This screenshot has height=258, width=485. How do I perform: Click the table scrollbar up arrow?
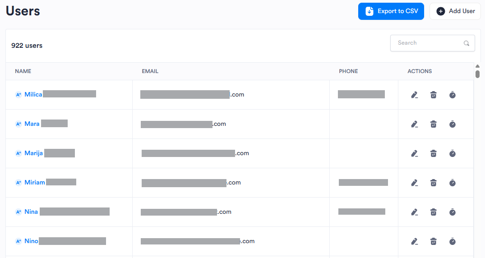(478, 66)
